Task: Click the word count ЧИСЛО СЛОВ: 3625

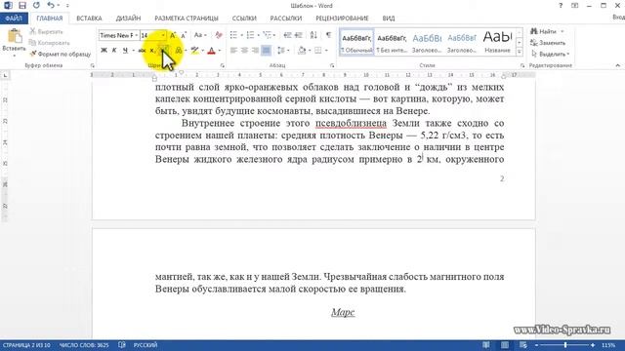Action: [x=84, y=345]
